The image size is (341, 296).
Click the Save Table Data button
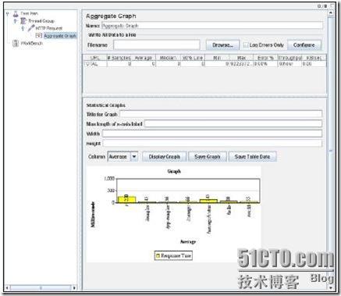252,157
